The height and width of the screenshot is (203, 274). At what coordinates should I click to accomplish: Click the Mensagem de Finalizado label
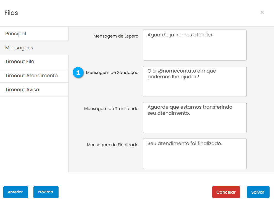click(x=112, y=145)
